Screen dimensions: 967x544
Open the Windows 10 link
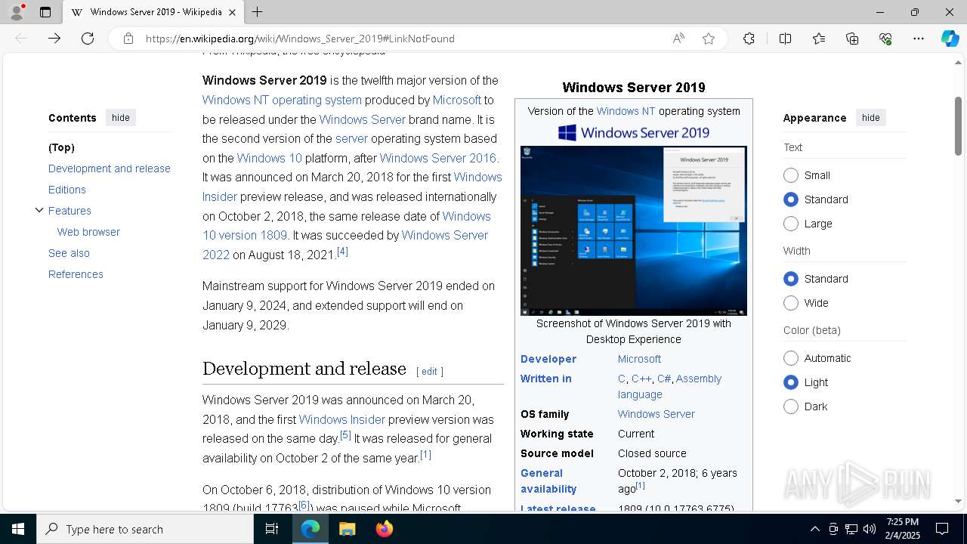[x=269, y=158]
